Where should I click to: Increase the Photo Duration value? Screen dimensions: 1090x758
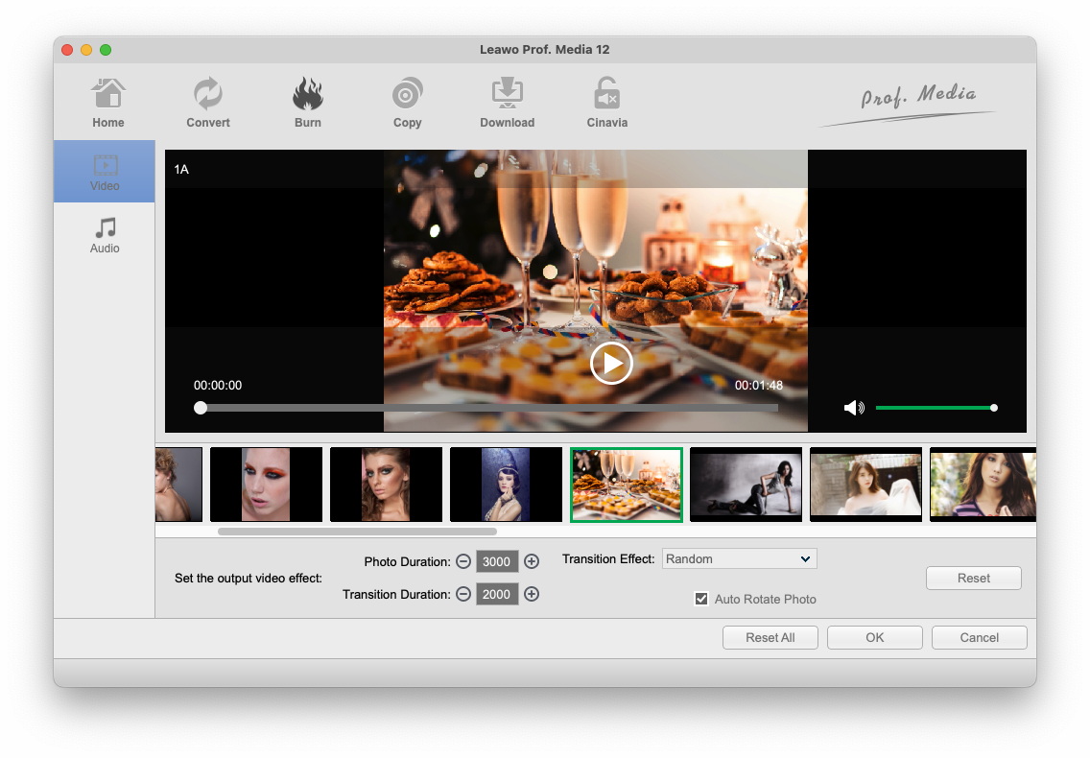532,561
